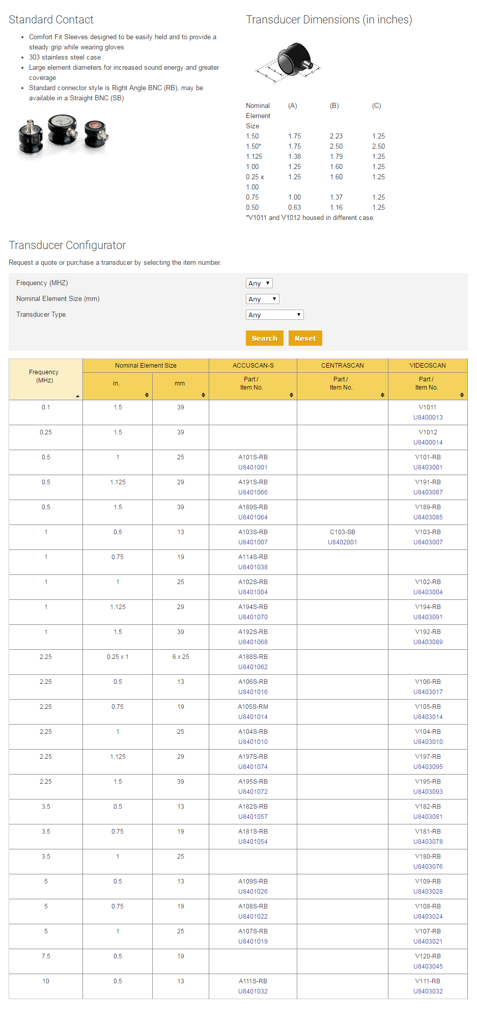Open CENTRASCAN item link U8402001
The width and height of the screenshot is (477, 1021).
[x=342, y=542]
